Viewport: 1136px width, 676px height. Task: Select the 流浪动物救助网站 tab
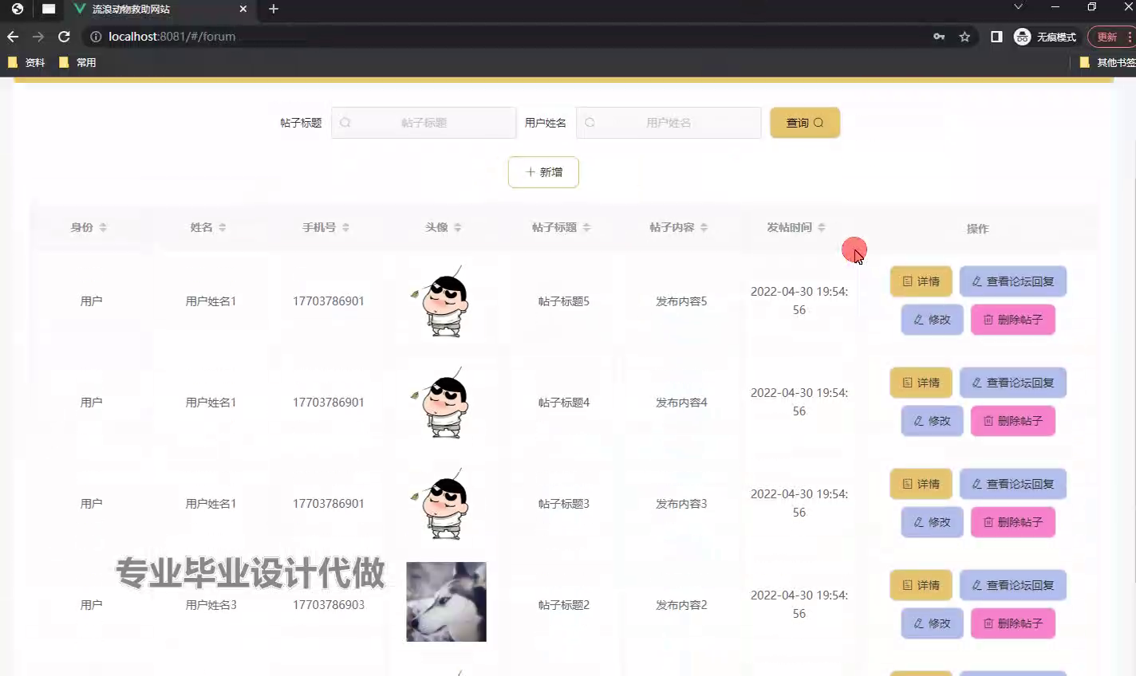(x=160, y=9)
